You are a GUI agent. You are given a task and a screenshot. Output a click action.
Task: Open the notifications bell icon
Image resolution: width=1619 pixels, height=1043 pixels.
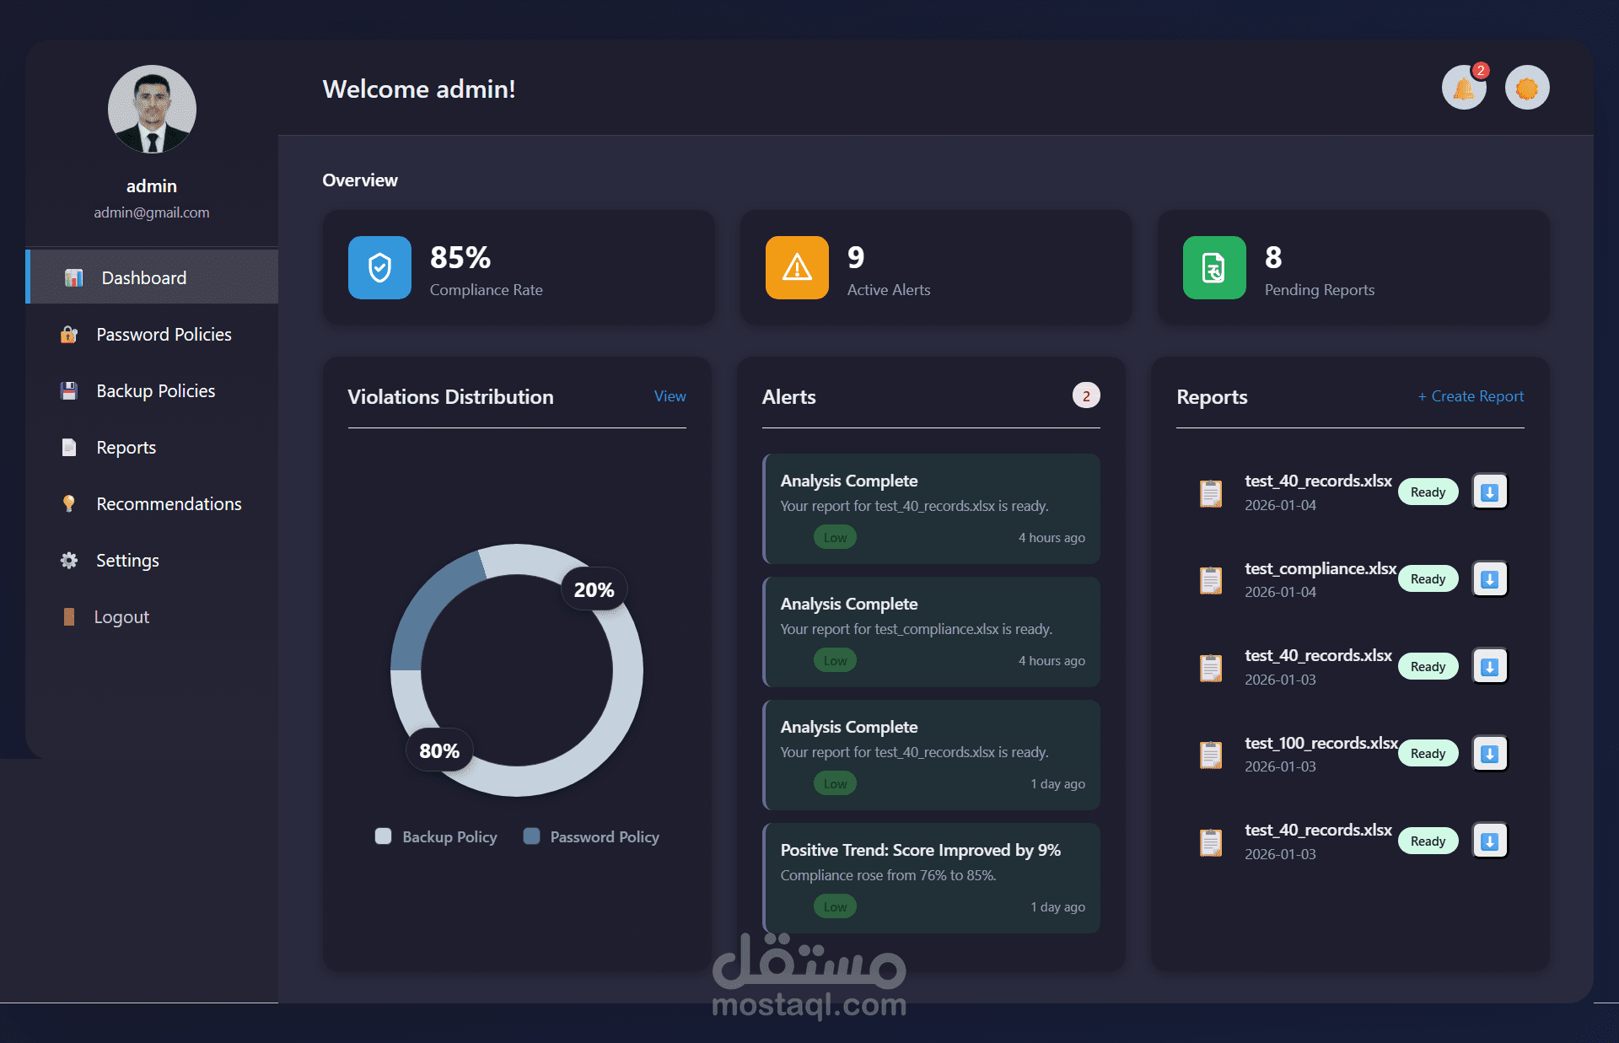1464,88
